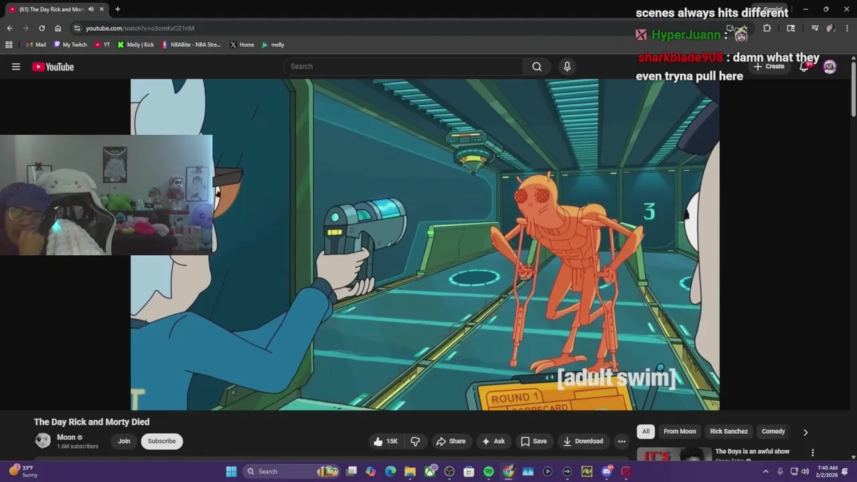Select the Rick Sanchez chip

tap(728, 432)
